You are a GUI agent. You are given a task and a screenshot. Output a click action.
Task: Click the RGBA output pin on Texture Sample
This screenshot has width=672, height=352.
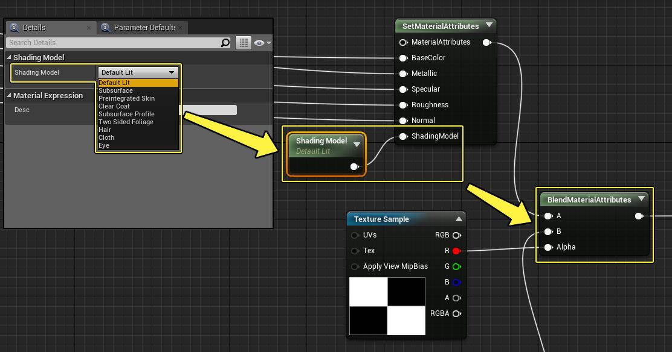pyautogui.click(x=457, y=313)
